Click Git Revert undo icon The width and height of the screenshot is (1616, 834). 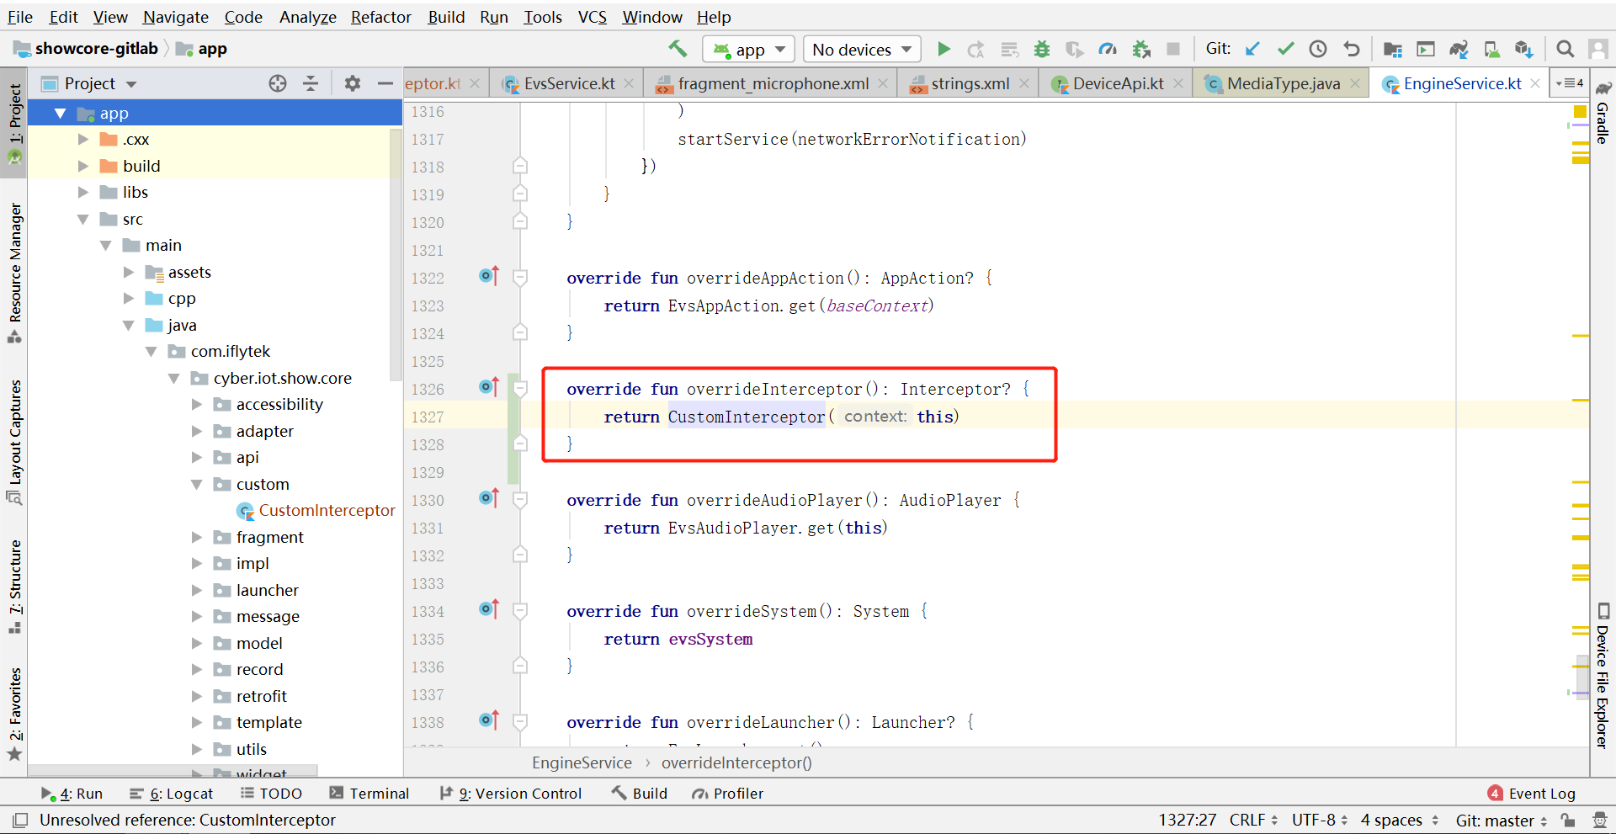1351,49
